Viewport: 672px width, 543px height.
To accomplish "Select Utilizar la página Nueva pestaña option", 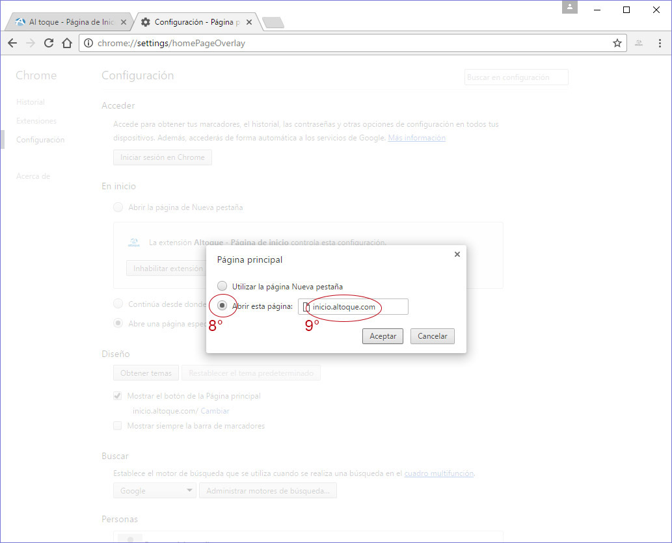I will (222, 286).
